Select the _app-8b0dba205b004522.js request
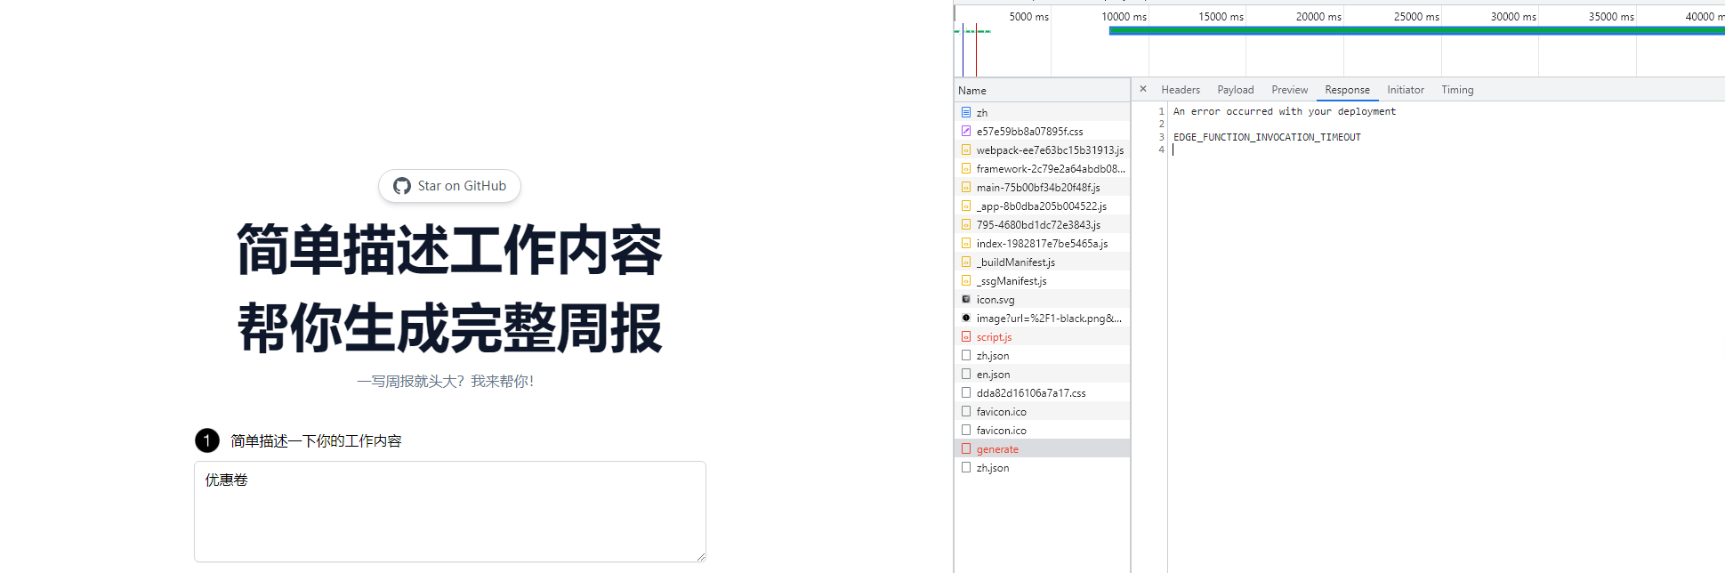The width and height of the screenshot is (1725, 573). [x=1042, y=206]
